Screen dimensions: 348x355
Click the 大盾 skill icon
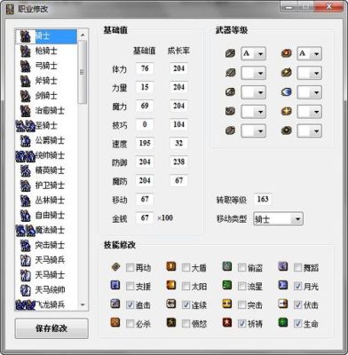pos(171,267)
